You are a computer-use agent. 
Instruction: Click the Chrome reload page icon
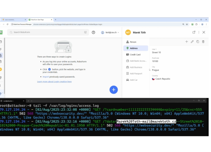(x=7, y=24)
